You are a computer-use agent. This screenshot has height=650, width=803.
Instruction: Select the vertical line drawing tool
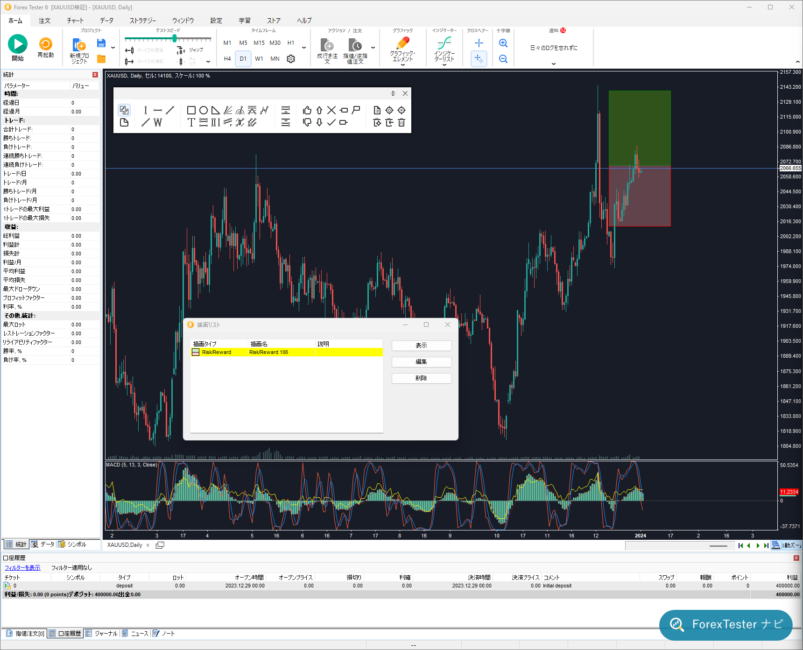point(146,110)
